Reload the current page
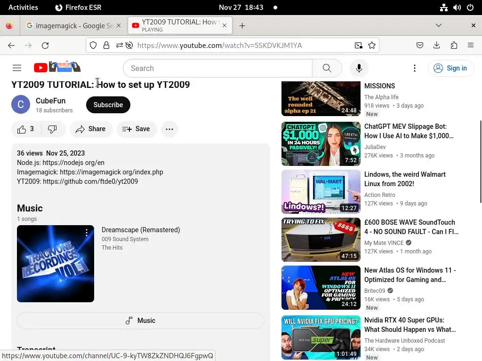 45,46
